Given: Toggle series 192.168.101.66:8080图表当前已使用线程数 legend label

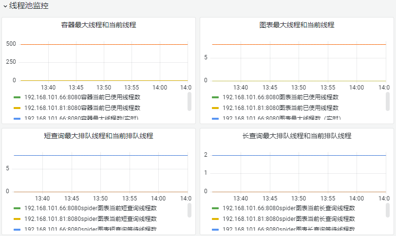Looking at the screenshot, I should [x=280, y=97].
